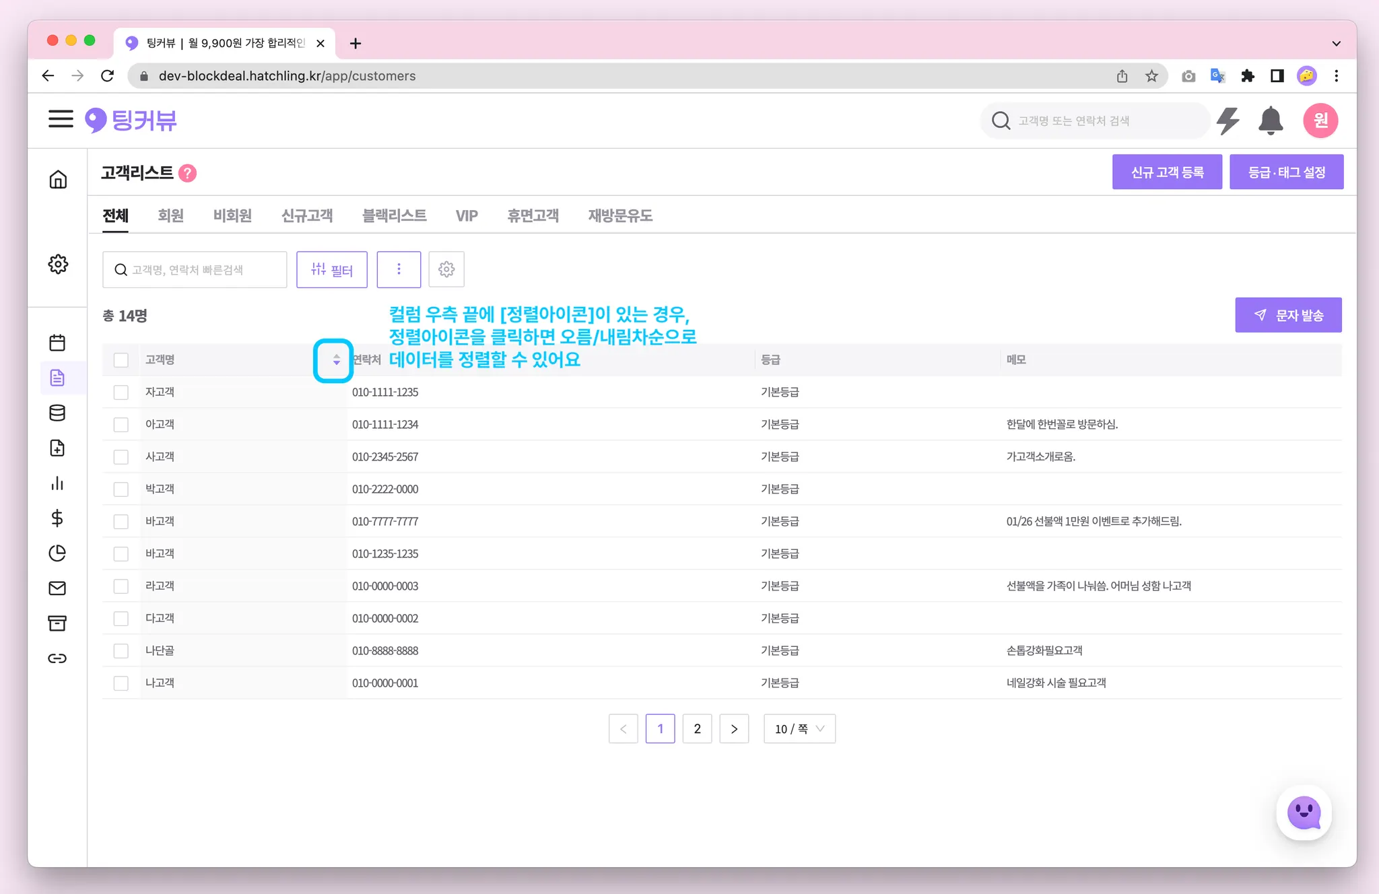Image resolution: width=1379 pixels, height=894 pixels.
Task: Open the table column settings gear
Action: point(446,269)
